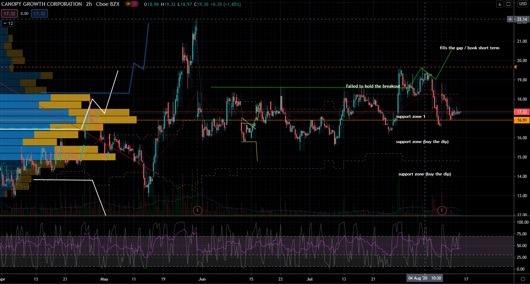The height and width of the screenshot is (284, 530).
Task: Open chart settings gear icon
Action: click(523, 279)
